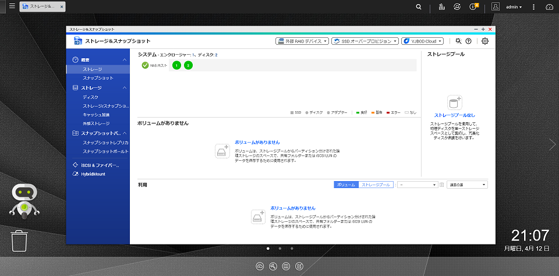Click the ストレージ section disk-stack icon
The height and width of the screenshot is (276, 559).
[x=75, y=88]
